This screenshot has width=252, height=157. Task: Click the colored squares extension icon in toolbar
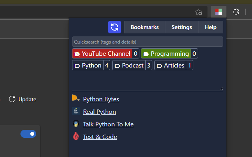(219, 12)
